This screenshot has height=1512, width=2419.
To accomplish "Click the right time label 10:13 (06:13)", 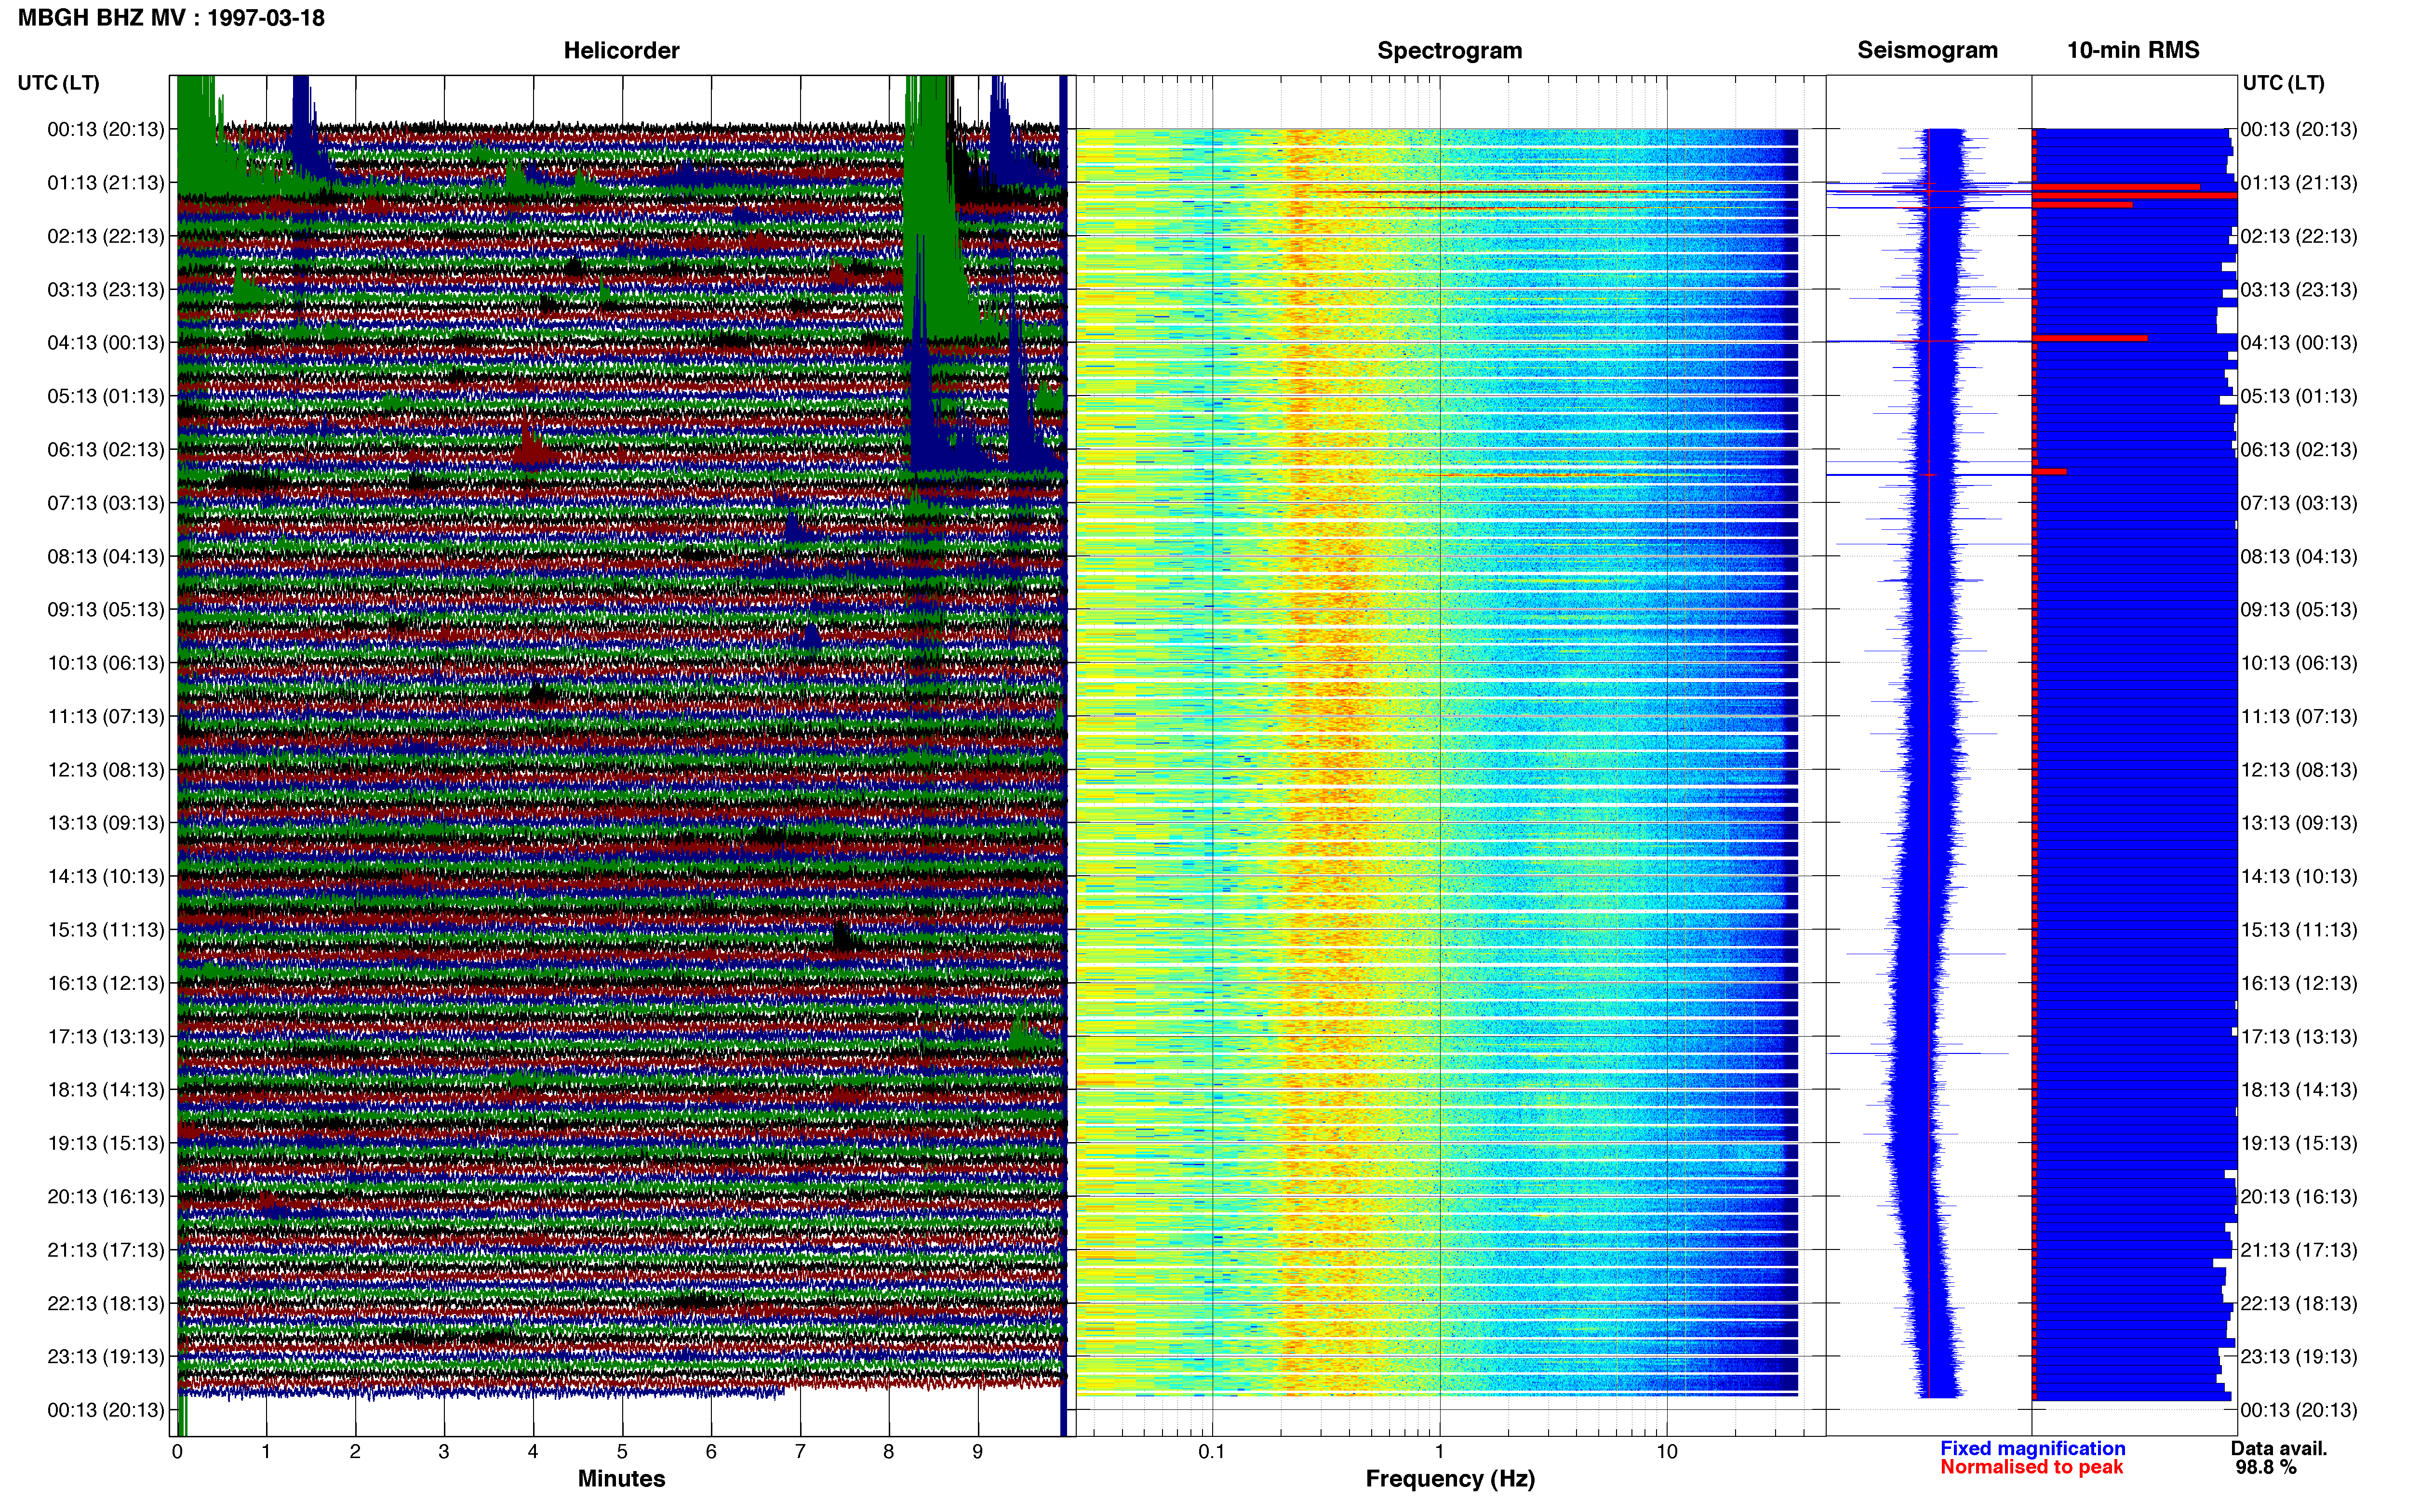I will [2299, 663].
